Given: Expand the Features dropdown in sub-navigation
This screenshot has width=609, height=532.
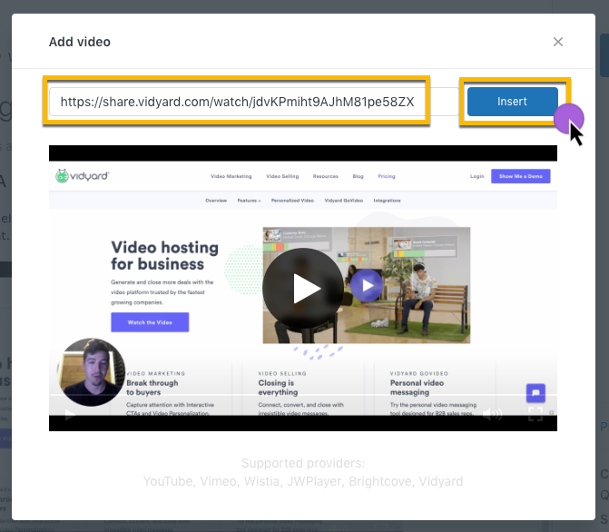Looking at the screenshot, I should pyautogui.click(x=249, y=201).
